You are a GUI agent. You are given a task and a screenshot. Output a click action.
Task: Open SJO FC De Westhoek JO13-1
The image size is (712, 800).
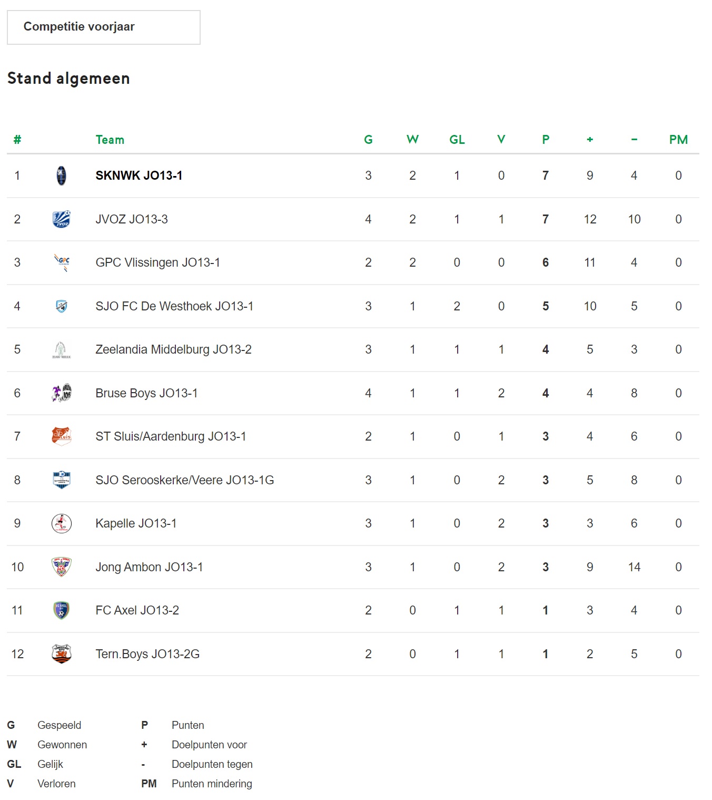174,306
